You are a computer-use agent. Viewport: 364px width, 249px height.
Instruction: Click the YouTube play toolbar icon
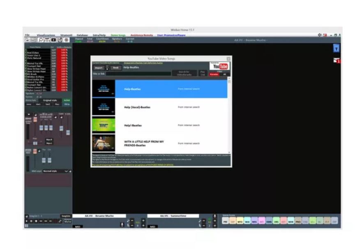coord(54,40)
